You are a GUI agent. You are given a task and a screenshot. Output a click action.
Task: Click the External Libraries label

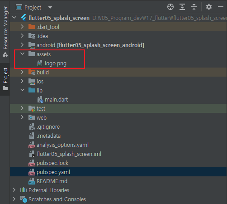(49, 190)
